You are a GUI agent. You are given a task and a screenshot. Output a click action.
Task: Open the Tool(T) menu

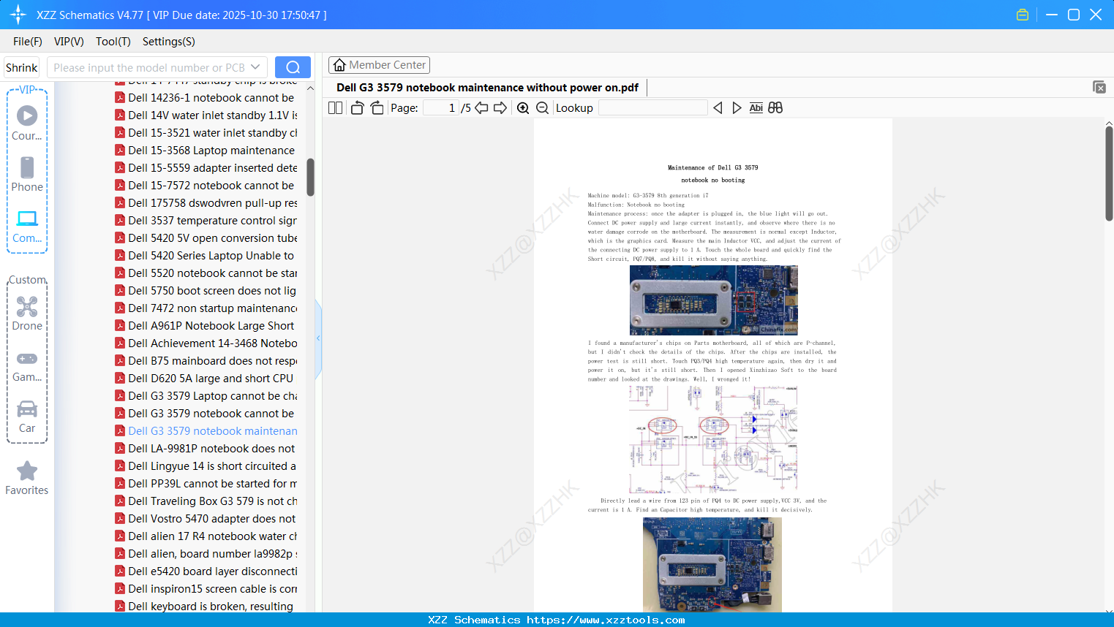tap(113, 42)
